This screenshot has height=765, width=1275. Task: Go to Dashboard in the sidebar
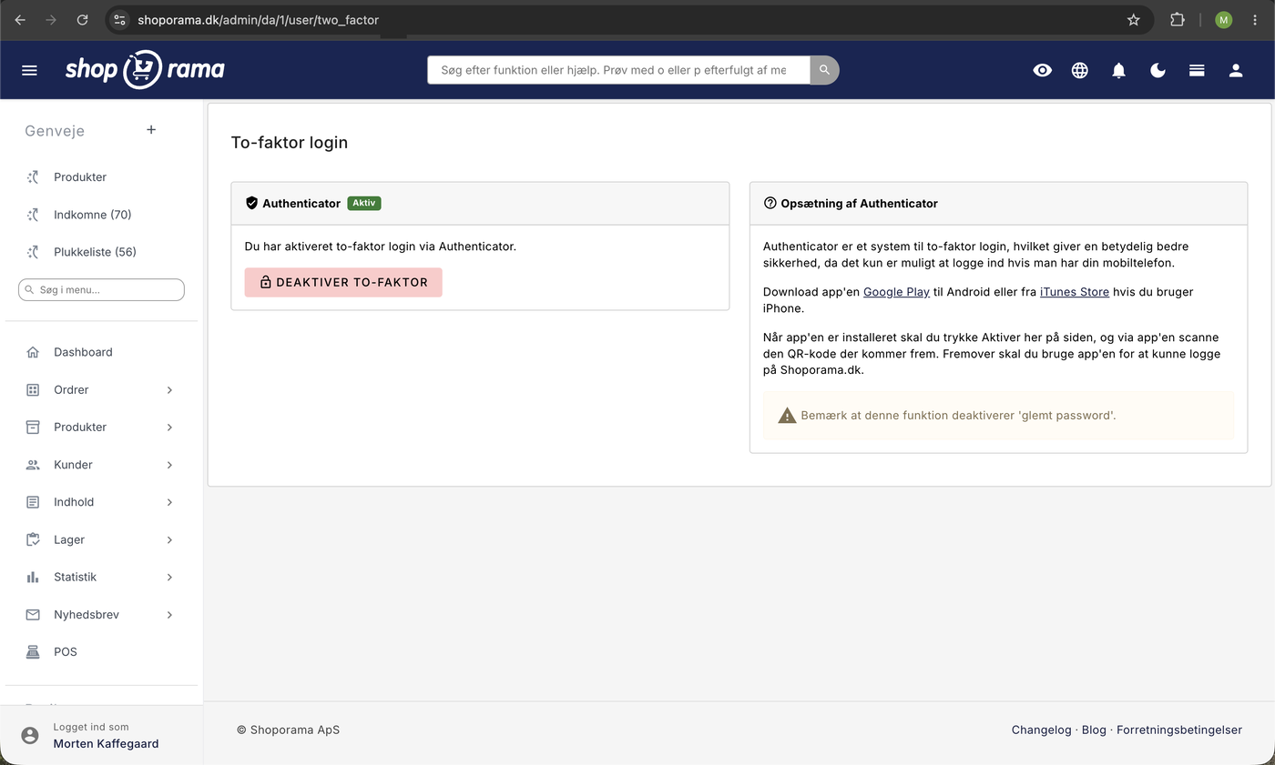coord(83,352)
